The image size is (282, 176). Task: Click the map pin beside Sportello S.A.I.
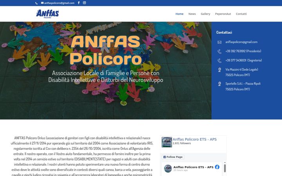(x=219, y=84)
